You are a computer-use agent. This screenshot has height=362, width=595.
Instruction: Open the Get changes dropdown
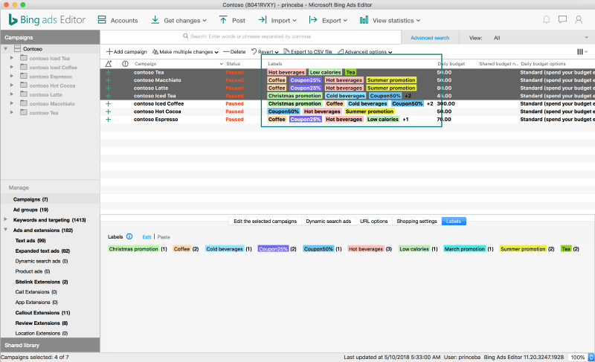point(205,21)
